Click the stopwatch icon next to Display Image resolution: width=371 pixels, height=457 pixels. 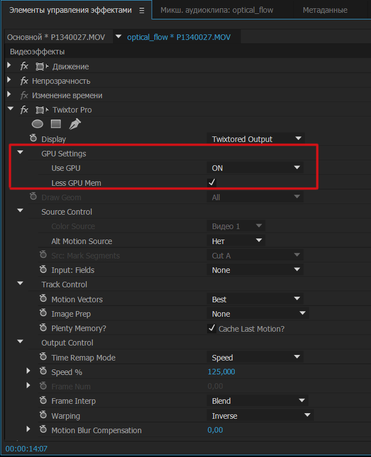[x=33, y=139]
